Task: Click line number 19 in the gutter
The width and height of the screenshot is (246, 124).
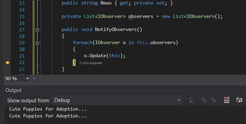Action: tap(22, 43)
